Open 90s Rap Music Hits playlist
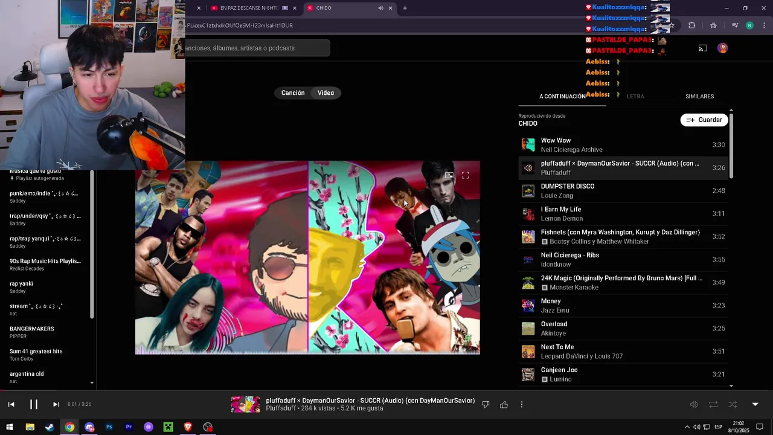773x435 pixels. click(45, 265)
